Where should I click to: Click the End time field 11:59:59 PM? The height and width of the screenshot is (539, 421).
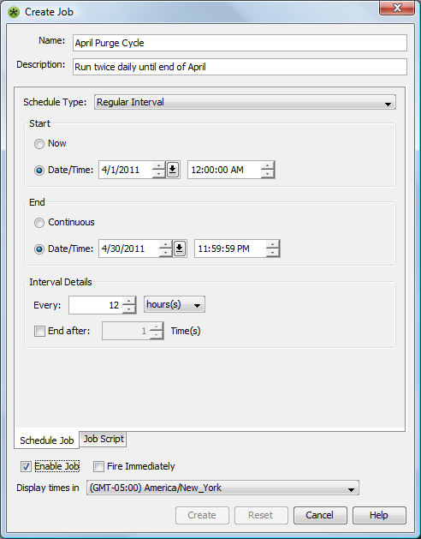point(230,249)
